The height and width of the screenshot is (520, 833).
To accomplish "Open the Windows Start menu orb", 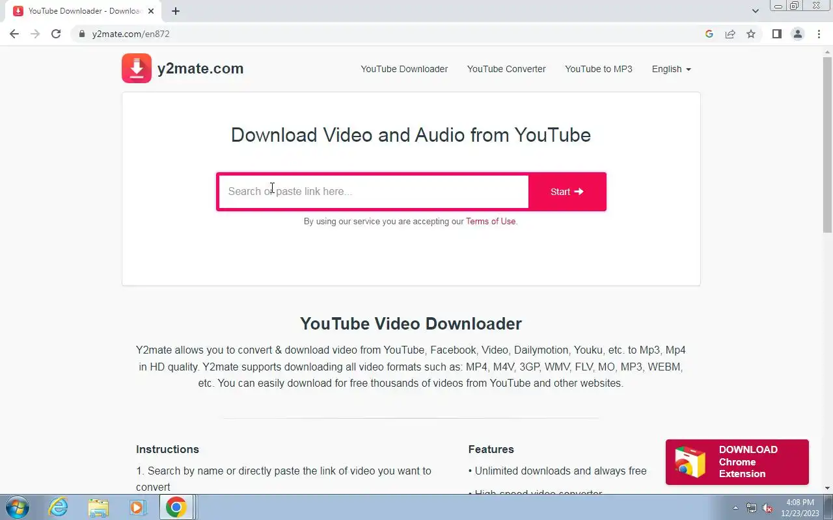I will point(18,507).
